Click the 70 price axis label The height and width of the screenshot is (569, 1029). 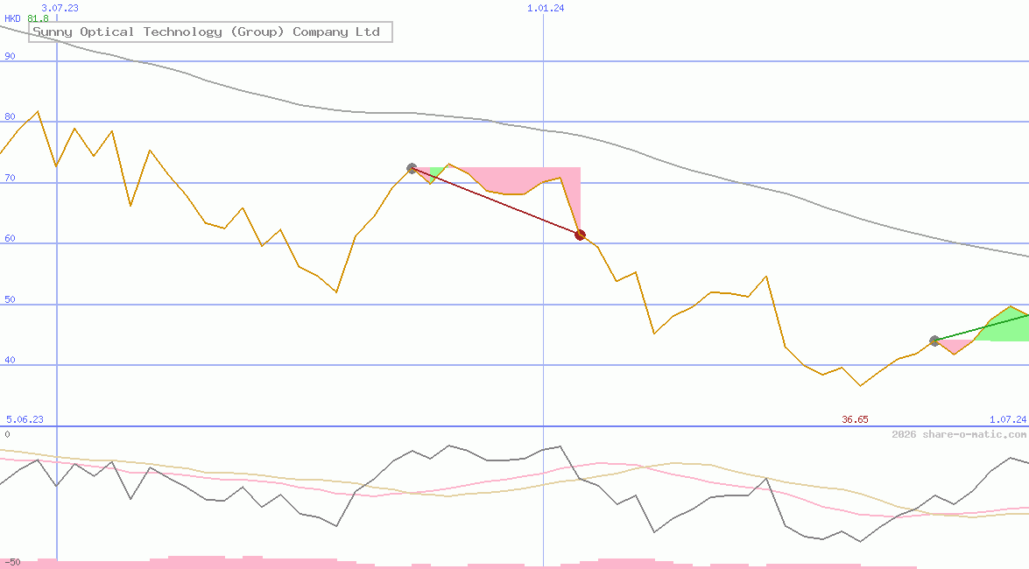[10, 178]
